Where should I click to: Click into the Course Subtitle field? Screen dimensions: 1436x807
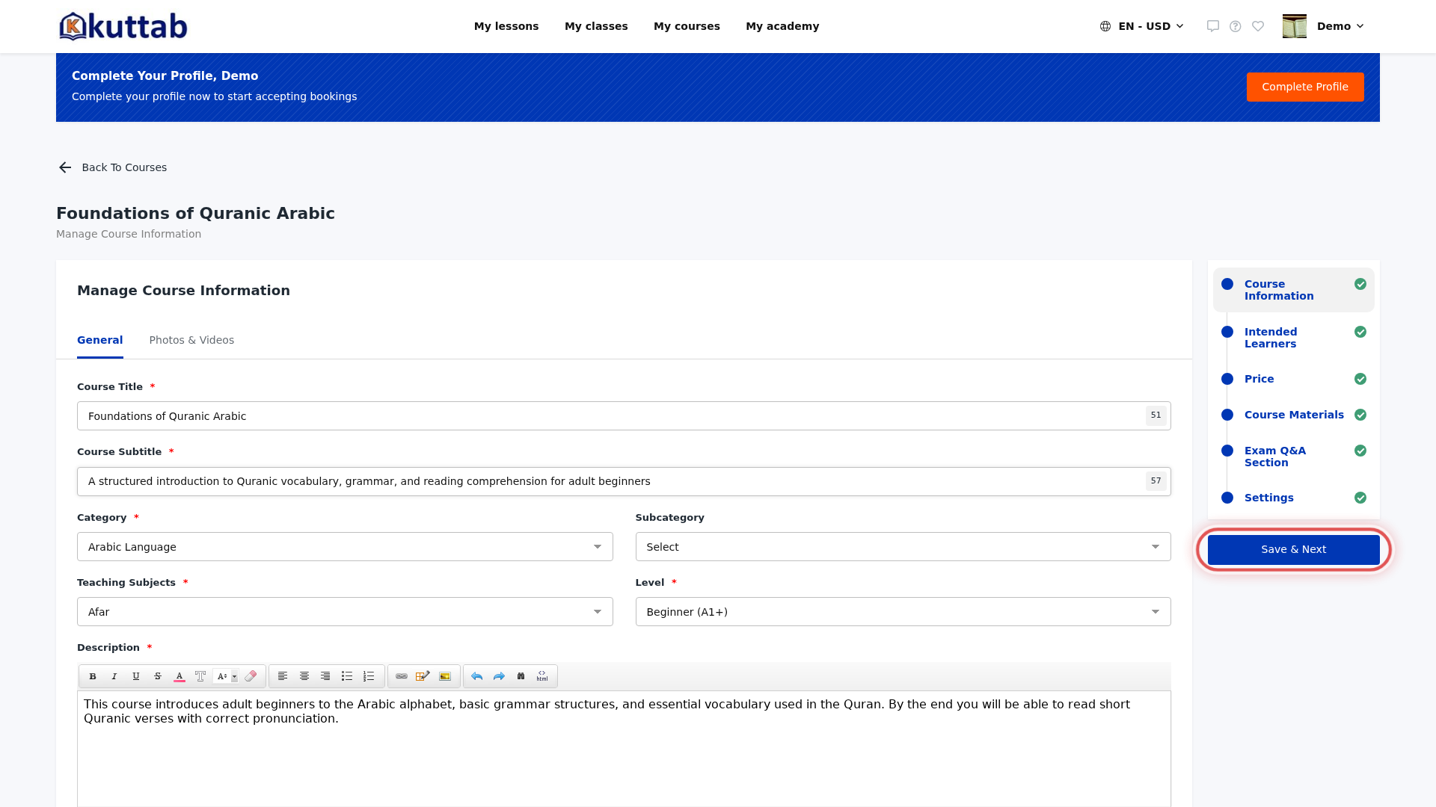[x=624, y=481]
